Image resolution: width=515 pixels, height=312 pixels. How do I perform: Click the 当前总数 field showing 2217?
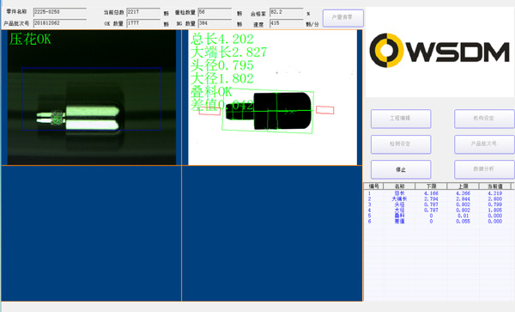[x=143, y=12]
